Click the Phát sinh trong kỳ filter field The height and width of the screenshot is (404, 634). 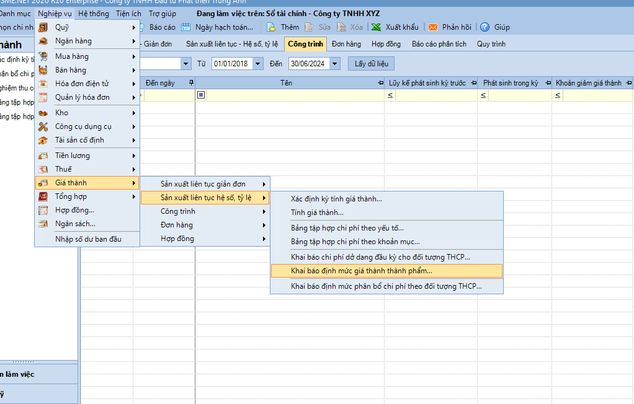click(x=519, y=95)
